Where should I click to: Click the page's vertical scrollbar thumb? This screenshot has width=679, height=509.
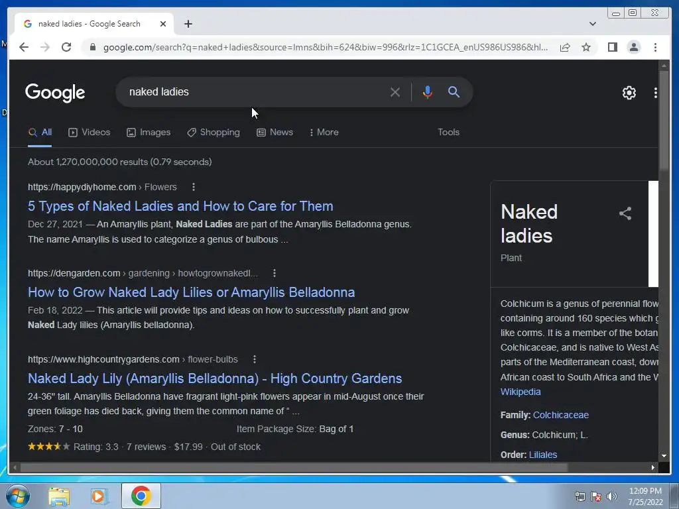(664, 121)
